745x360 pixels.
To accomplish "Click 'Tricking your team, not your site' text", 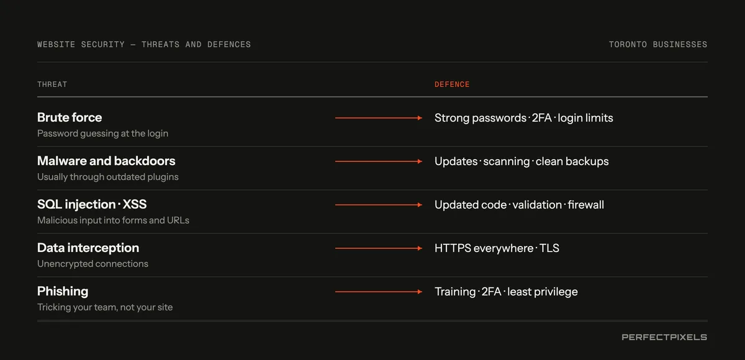I will pos(105,307).
